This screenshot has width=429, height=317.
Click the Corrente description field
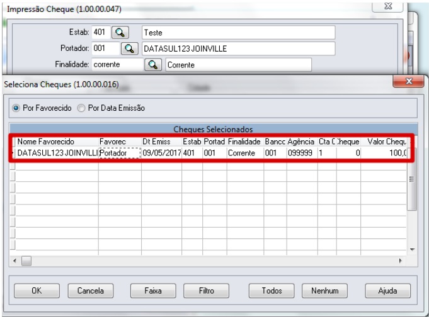(238, 65)
